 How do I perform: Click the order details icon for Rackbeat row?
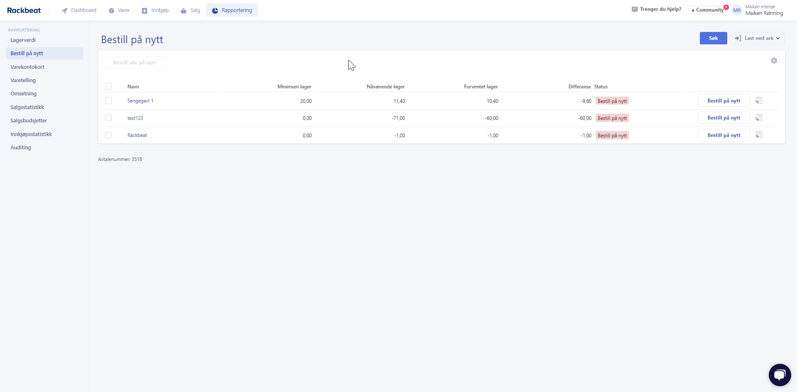[x=759, y=135]
